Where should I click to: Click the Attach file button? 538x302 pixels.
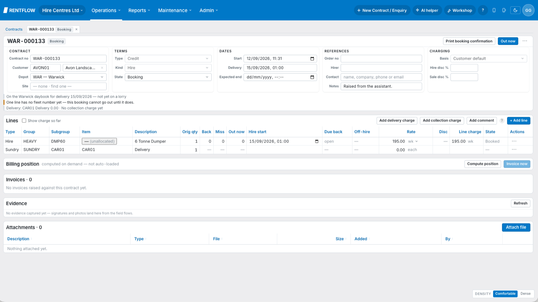[x=516, y=227]
